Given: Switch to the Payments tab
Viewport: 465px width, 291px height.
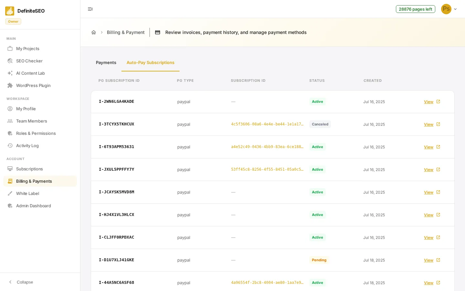Looking at the screenshot, I should [106, 62].
